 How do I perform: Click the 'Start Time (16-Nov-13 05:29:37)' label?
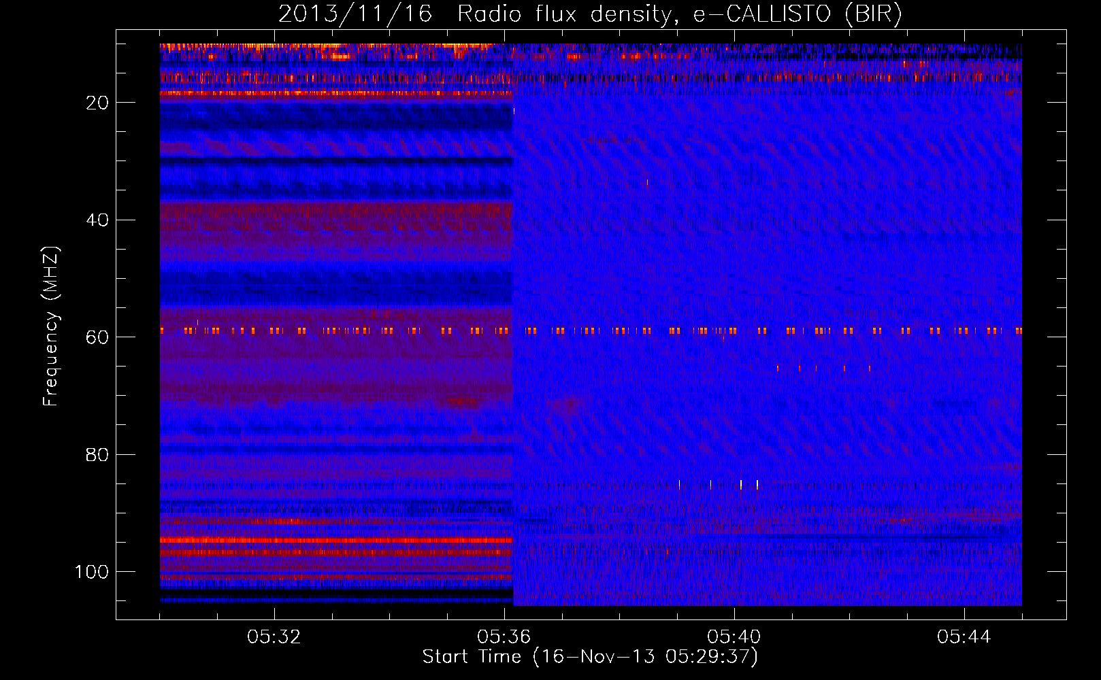[x=590, y=657]
